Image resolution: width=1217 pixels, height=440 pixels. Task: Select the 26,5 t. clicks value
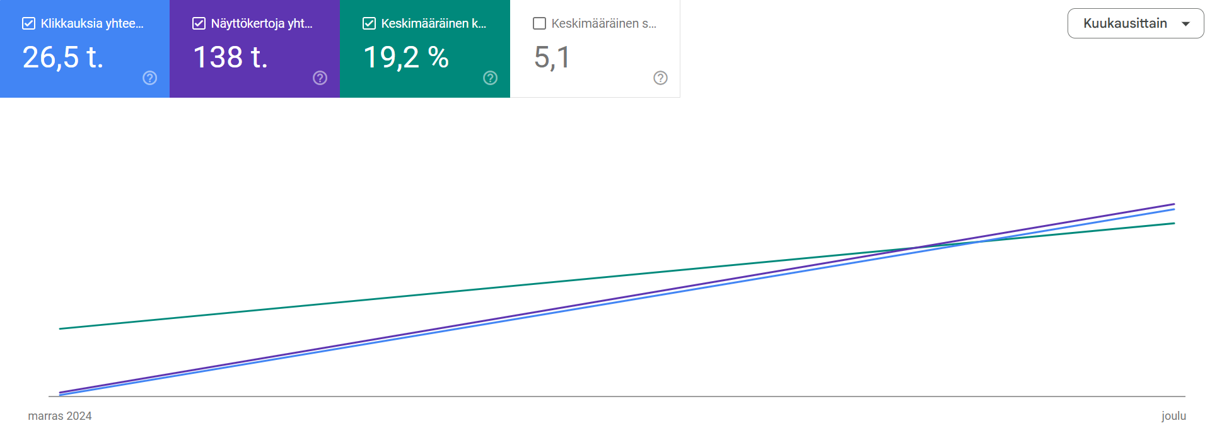click(x=63, y=57)
